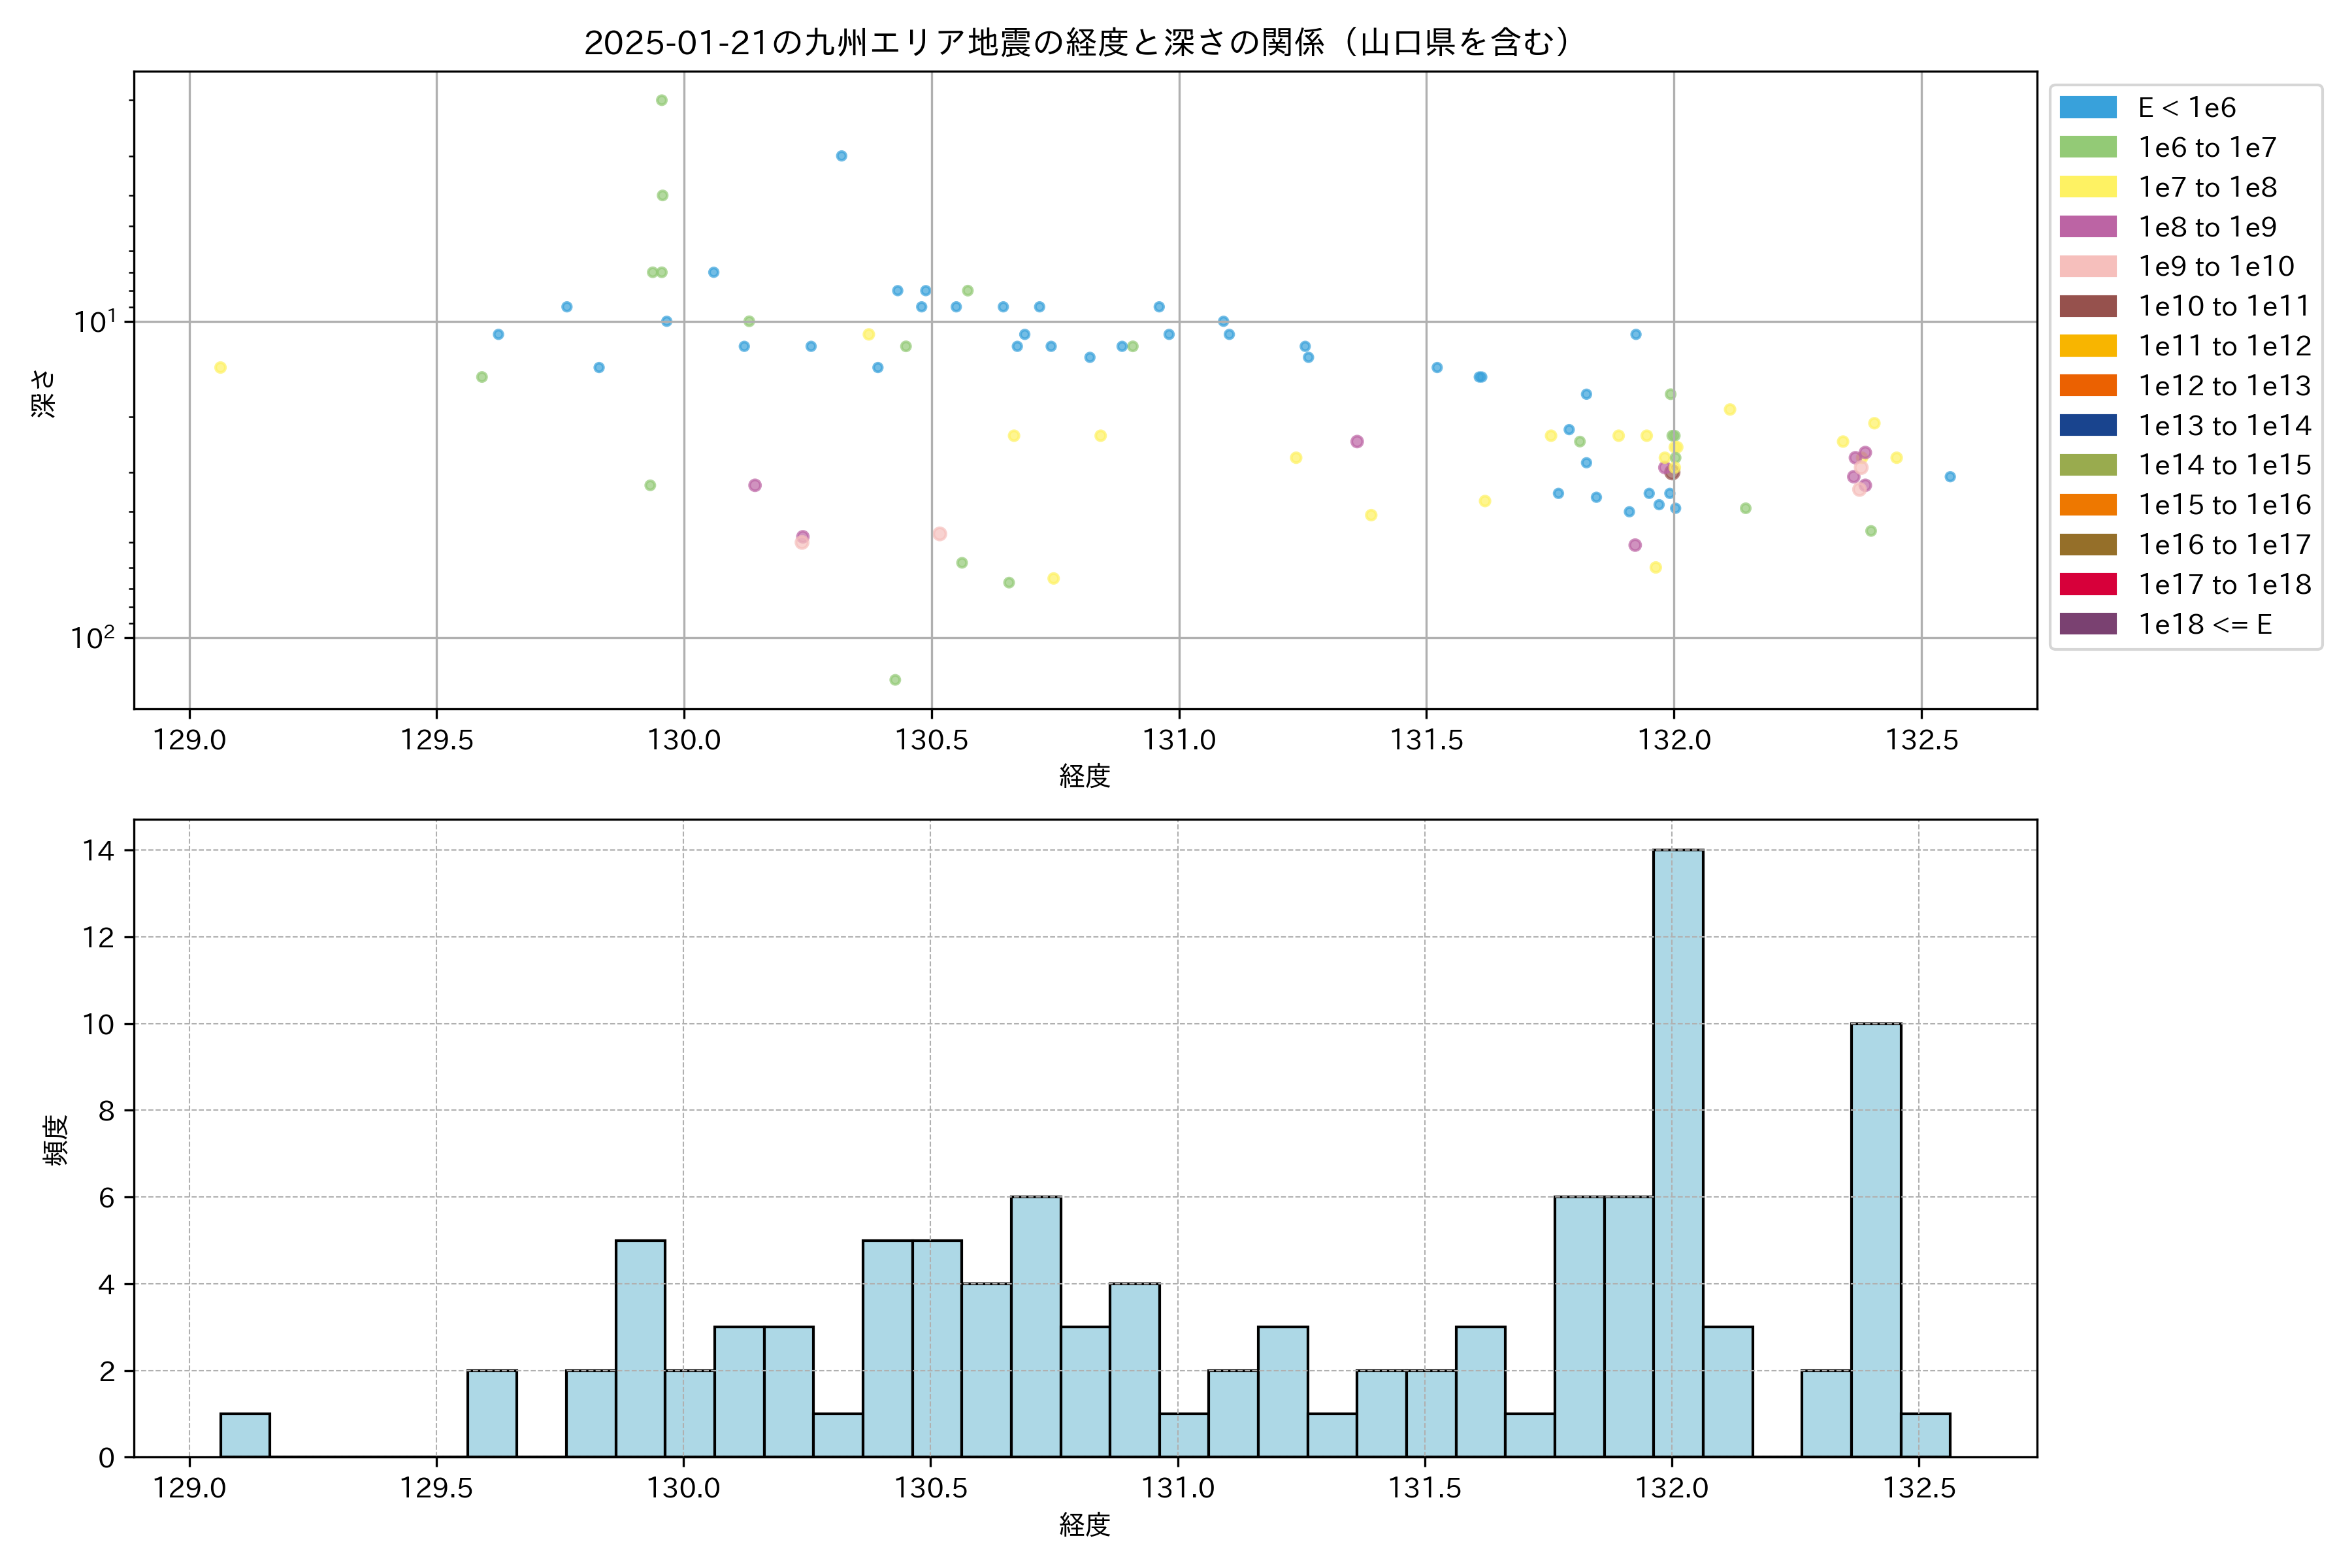Viewport: 2352px width, 1568px height.
Task: Click the yellow '1e7 to 1e8' legend swatch
Action: click(x=2087, y=187)
